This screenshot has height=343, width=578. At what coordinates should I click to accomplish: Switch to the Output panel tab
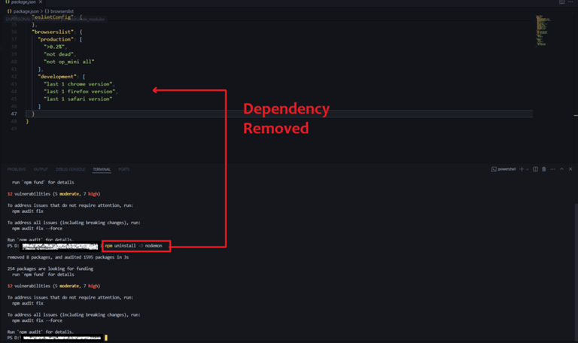41,169
